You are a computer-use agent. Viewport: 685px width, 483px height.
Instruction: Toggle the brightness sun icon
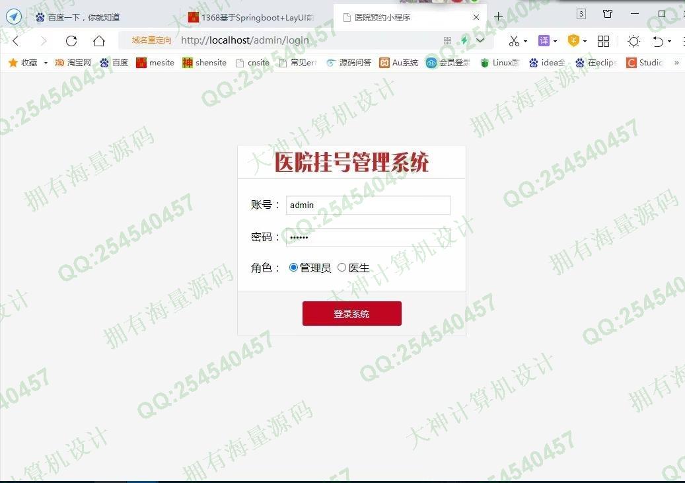click(633, 41)
